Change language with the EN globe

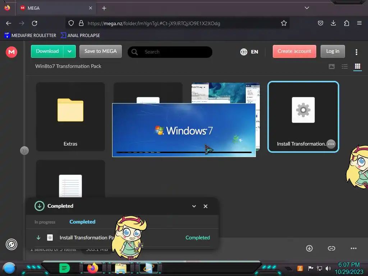tap(249, 52)
